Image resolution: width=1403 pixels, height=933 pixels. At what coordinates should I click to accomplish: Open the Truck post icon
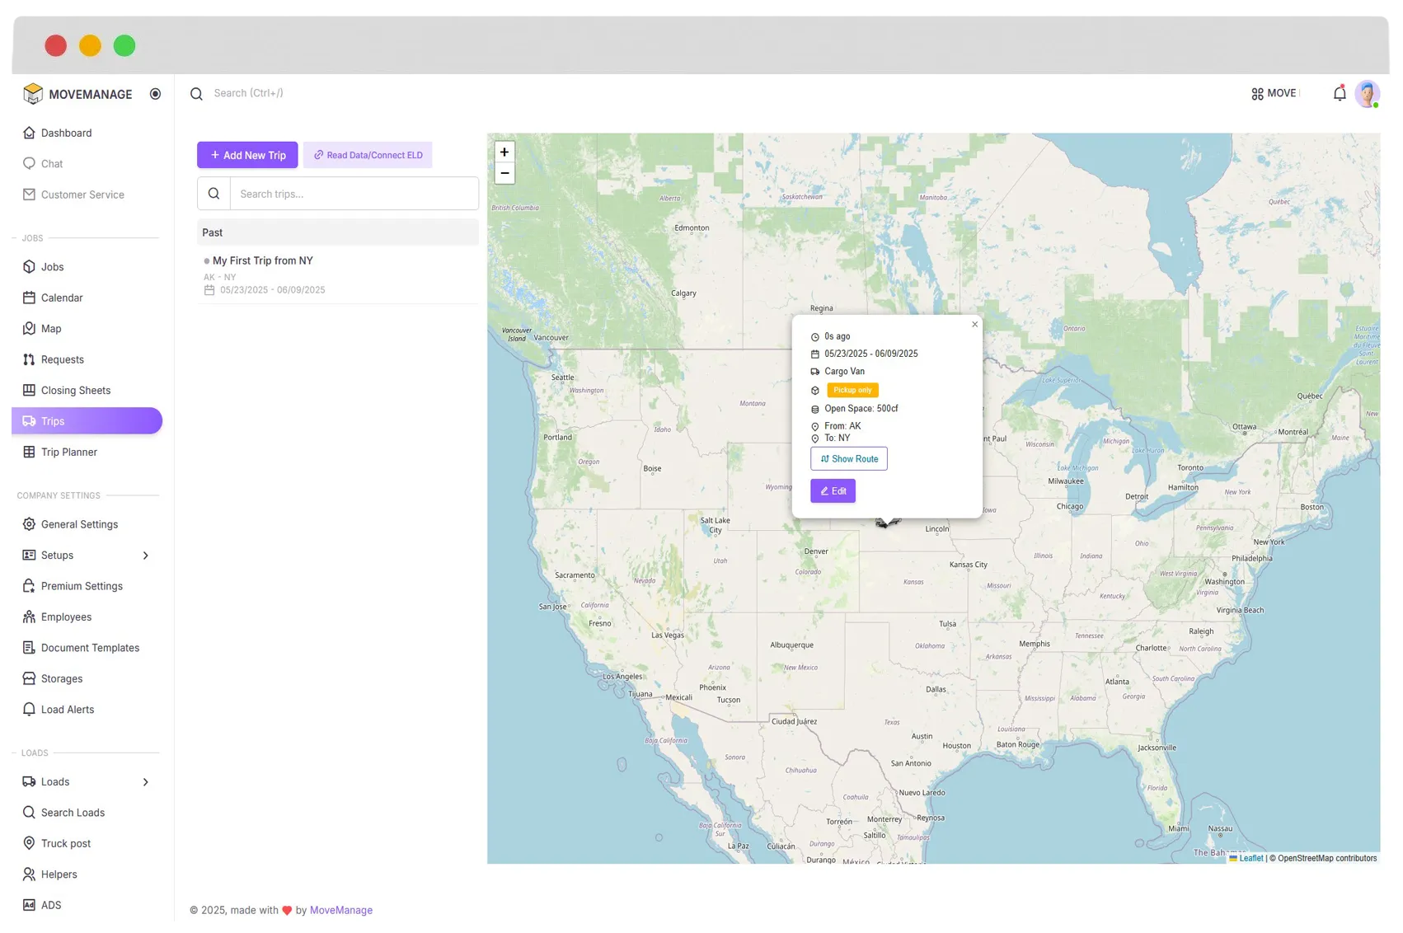[x=30, y=843]
